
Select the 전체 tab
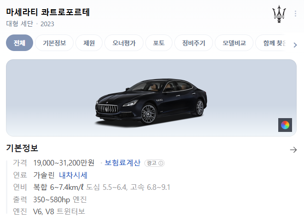[x=20, y=43]
